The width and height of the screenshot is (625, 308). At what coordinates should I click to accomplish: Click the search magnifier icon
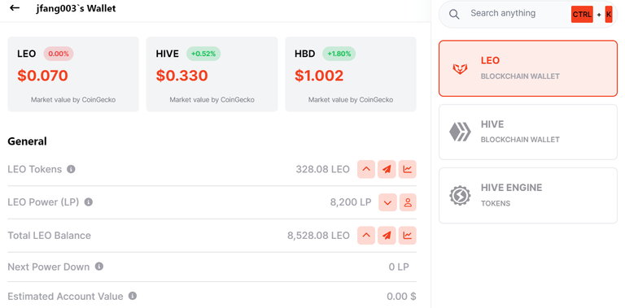coord(454,15)
